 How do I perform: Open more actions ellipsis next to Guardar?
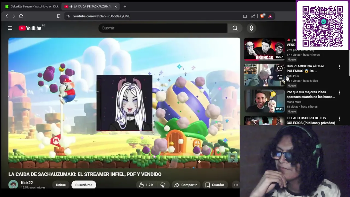click(x=236, y=185)
